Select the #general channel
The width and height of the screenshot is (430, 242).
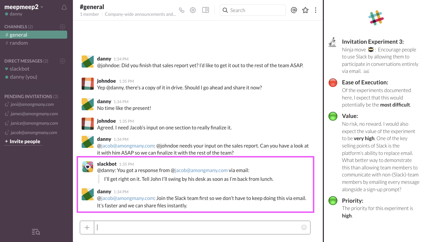[34, 35]
